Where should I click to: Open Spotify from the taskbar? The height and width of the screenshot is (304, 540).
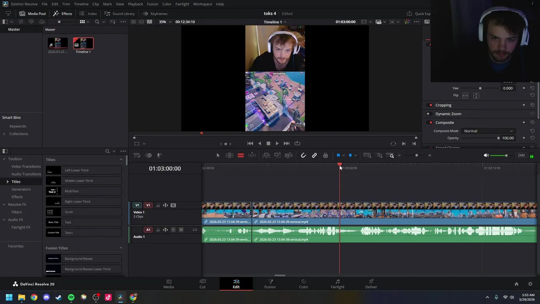pos(71,297)
